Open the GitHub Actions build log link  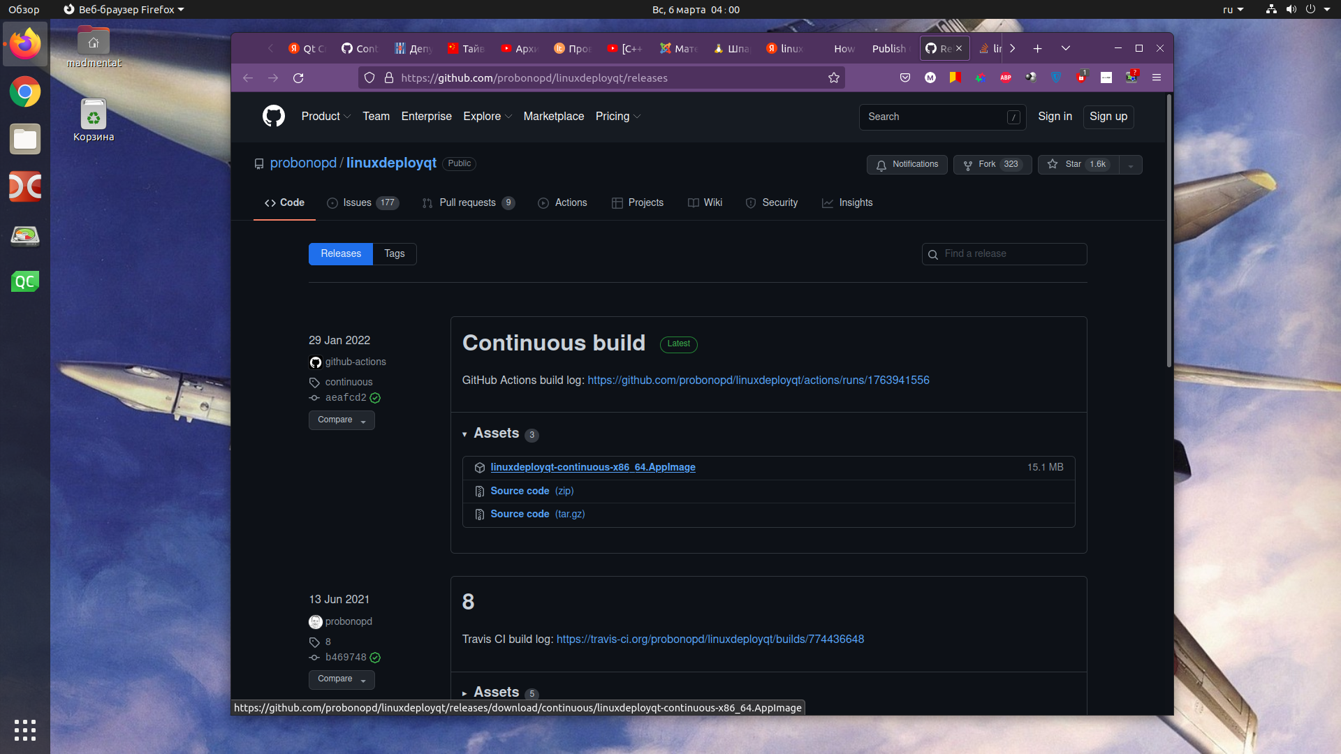(759, 380)
